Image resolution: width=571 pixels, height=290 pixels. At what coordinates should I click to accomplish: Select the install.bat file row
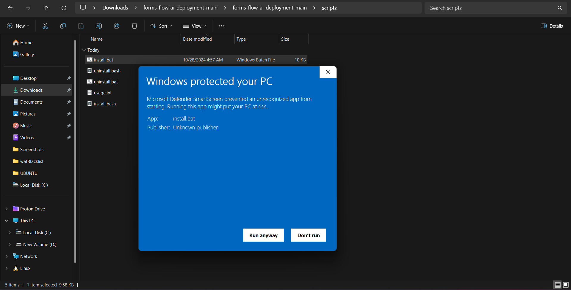tap(196, 60)
